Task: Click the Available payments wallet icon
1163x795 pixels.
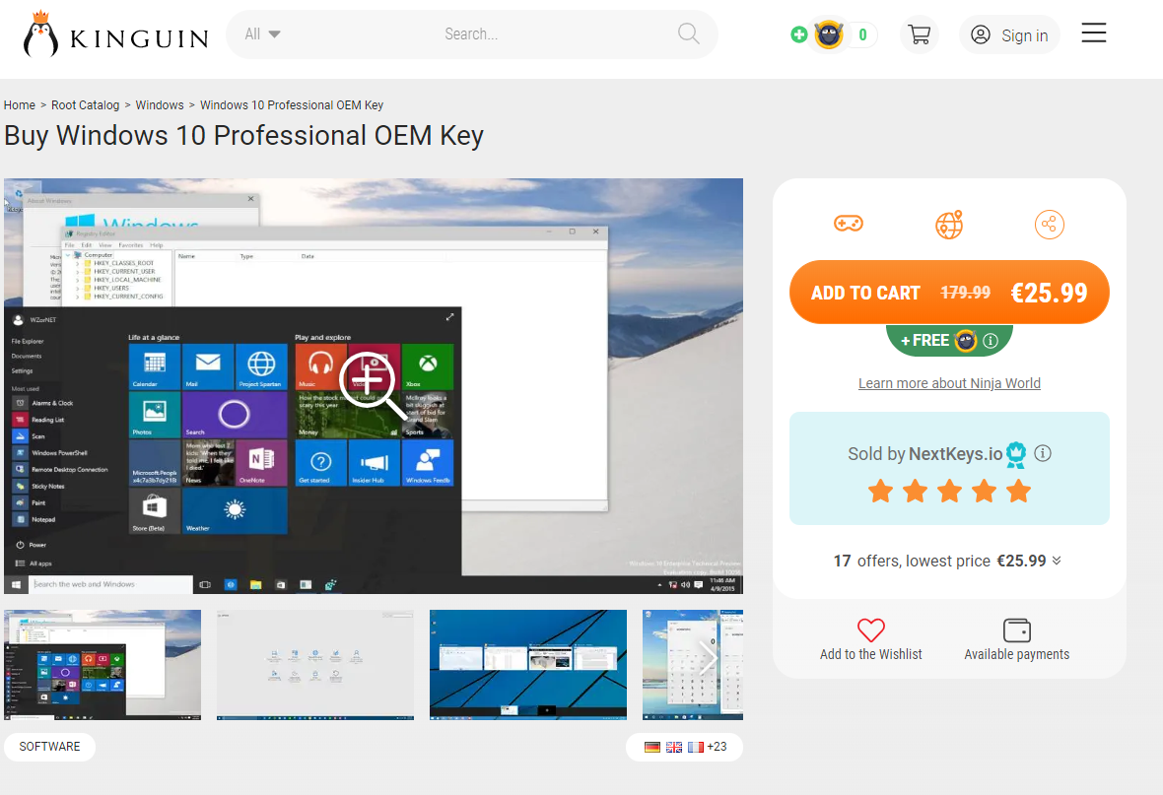Action: (1016, 630)
